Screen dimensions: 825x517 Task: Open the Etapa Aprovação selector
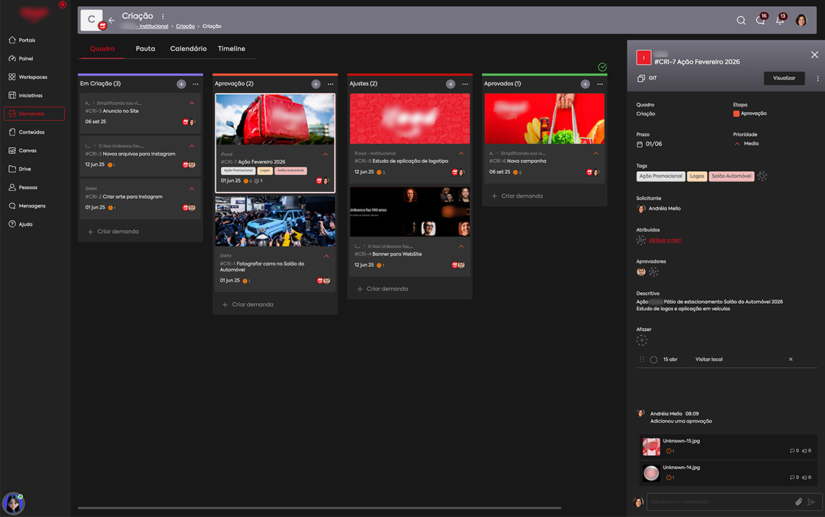750,113
